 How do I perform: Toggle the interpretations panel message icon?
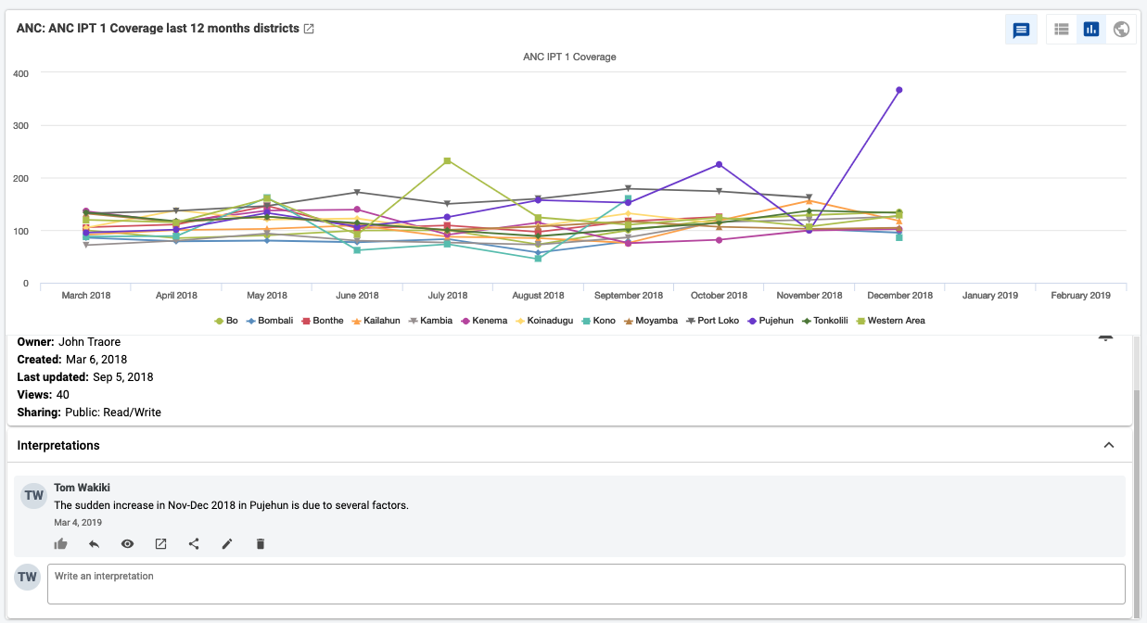click(1021, 30)
